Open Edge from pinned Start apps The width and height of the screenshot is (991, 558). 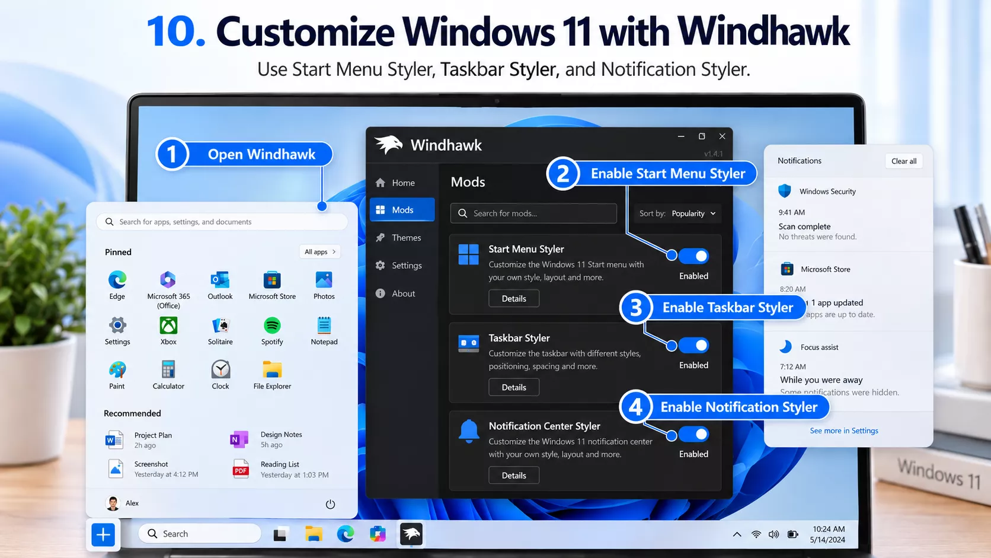(x=117, y=285)
